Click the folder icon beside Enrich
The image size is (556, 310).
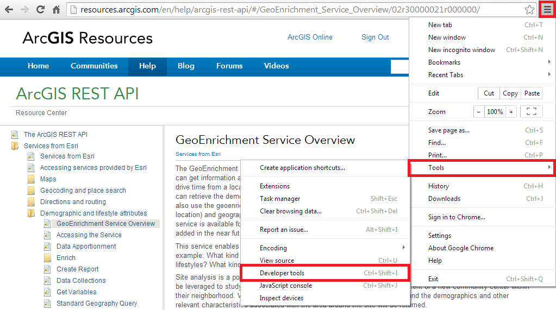pyautogui.click(x=47, y=257)
